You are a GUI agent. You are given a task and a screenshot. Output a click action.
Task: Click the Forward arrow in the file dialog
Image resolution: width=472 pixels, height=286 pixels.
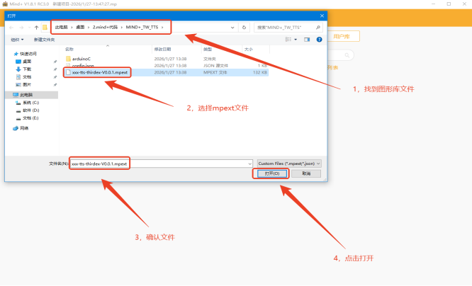tap(21, 28)
